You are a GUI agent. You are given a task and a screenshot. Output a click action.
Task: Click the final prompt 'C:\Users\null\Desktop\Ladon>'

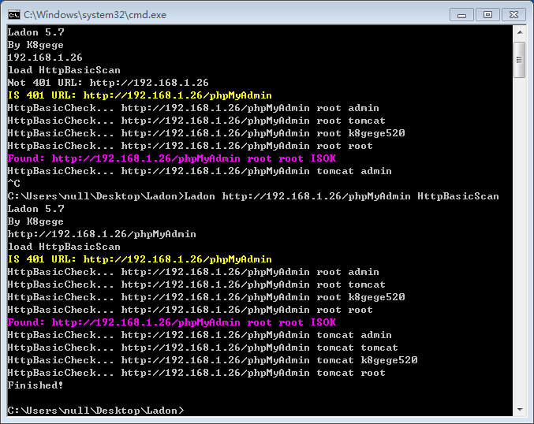click(x=95, y=411)
